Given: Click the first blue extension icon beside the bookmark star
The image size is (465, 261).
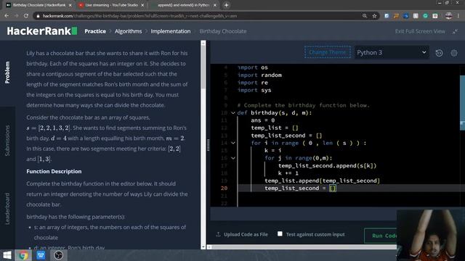Looking at the screenshot, I should 387,16.
